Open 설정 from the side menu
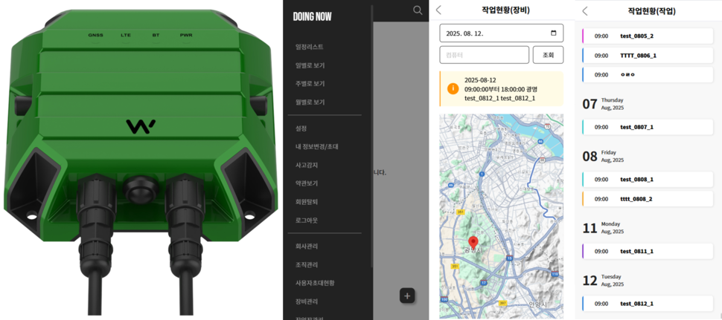This screenshot has height=320, width=722. 301,128
